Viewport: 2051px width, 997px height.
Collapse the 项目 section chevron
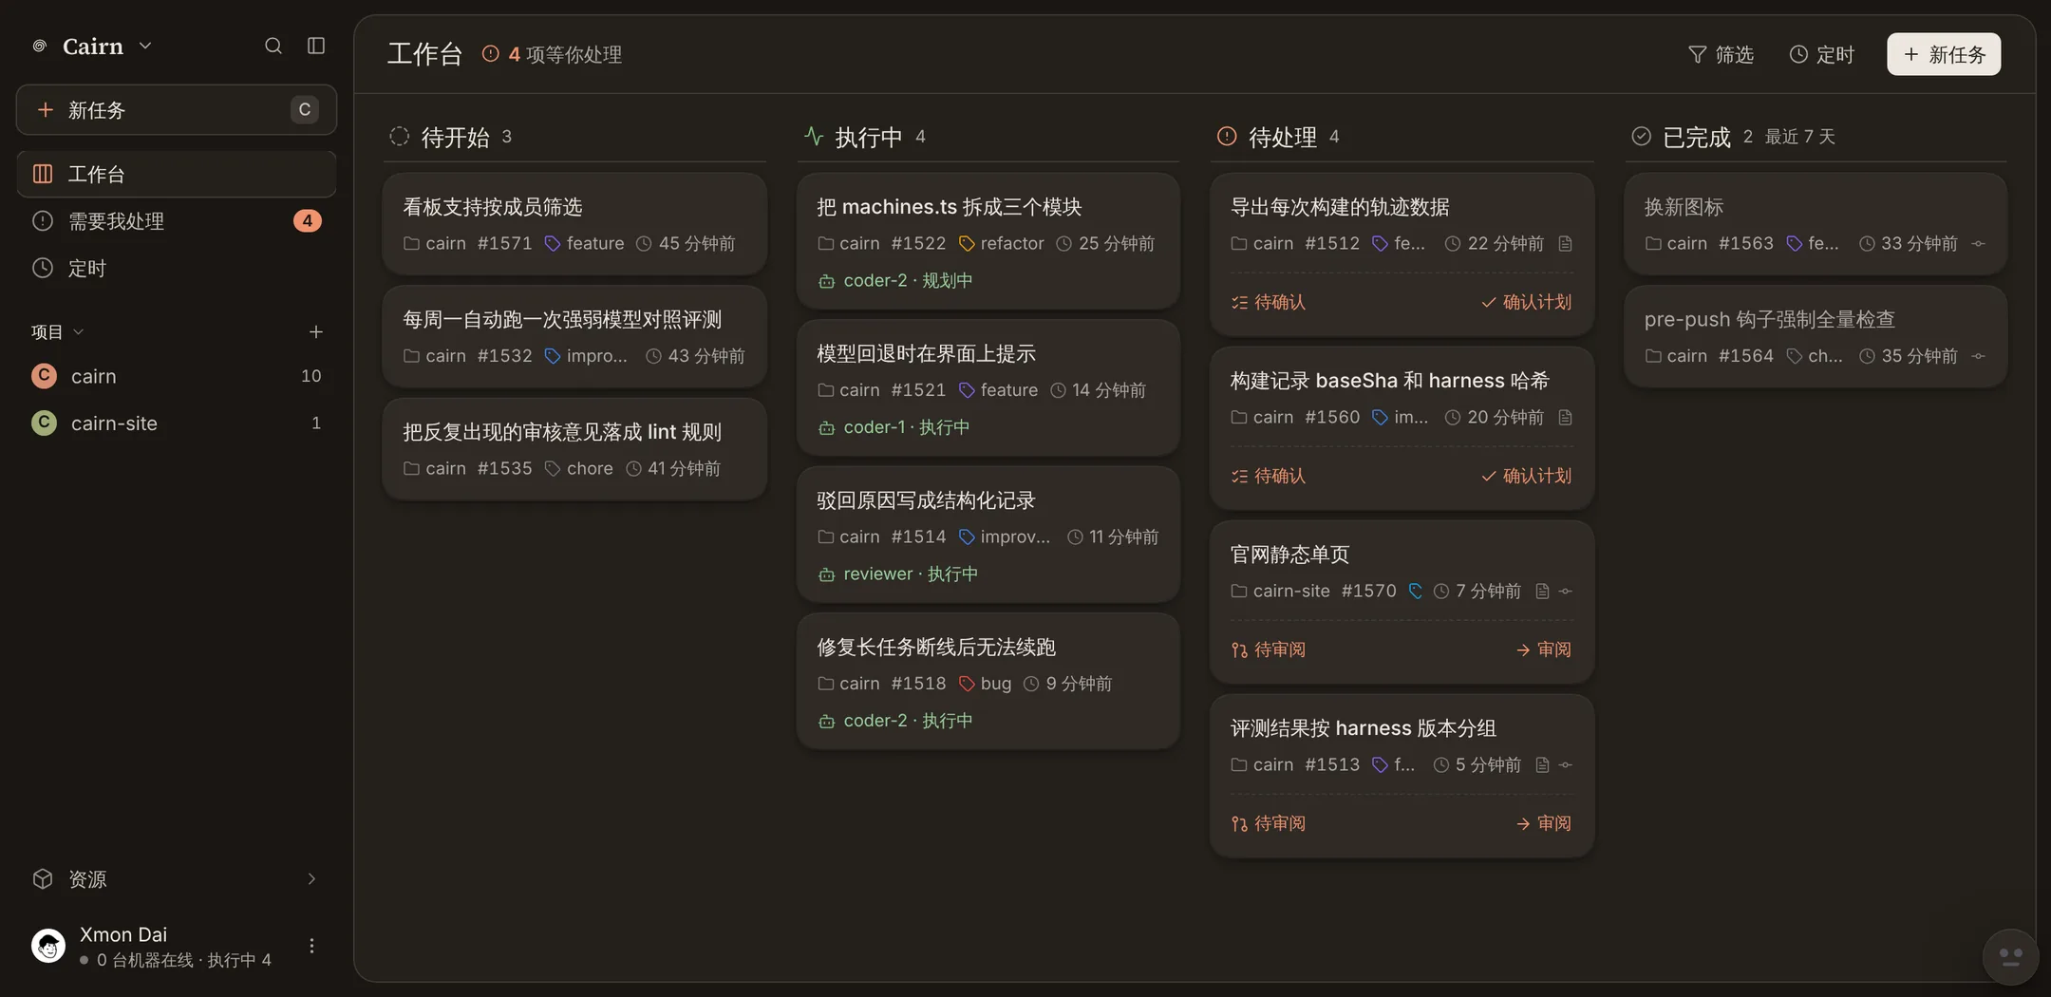click(79, 331)
